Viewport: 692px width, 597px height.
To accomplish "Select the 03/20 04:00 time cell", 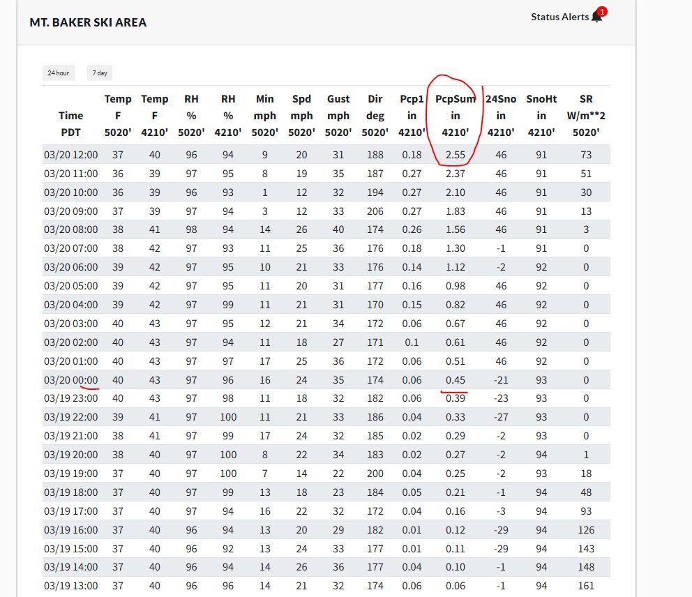I will (x=70, y=305).
